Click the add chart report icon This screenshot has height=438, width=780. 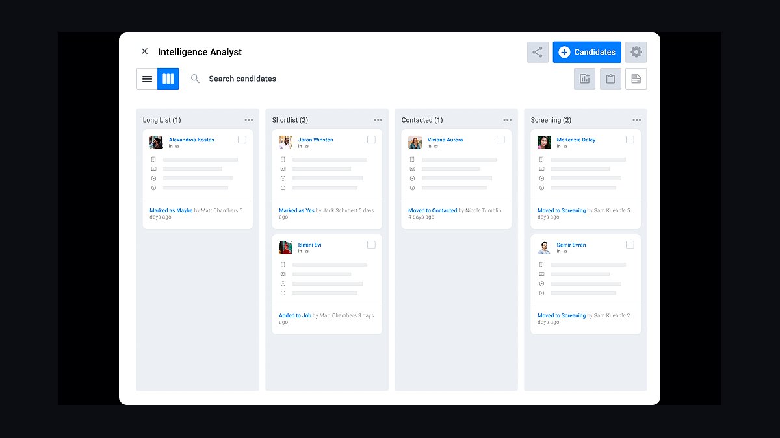[584, 79]
